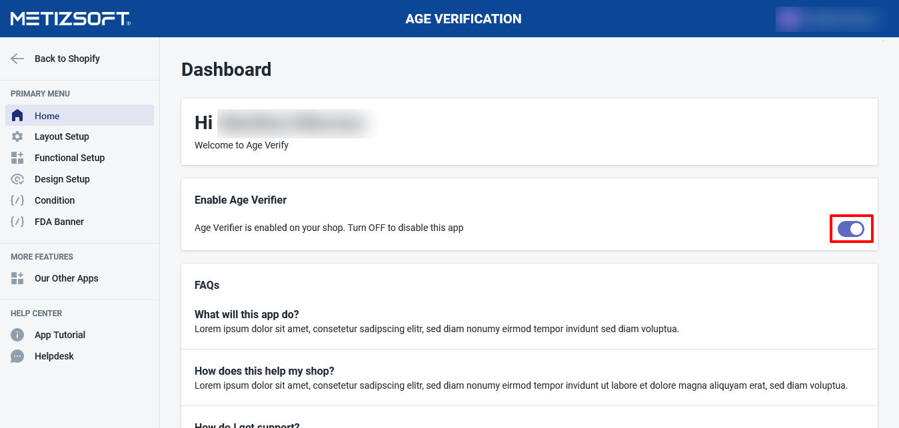Click the Condition braces icon
This screenshot has height=428, width=899.
pyautogui.click(x=17, y=200)
